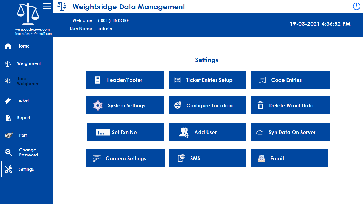The height and width of the screenshot is (204, 363).
Task: Click the globe pin Configure Location icon
Action: click(x=178, y=105)
